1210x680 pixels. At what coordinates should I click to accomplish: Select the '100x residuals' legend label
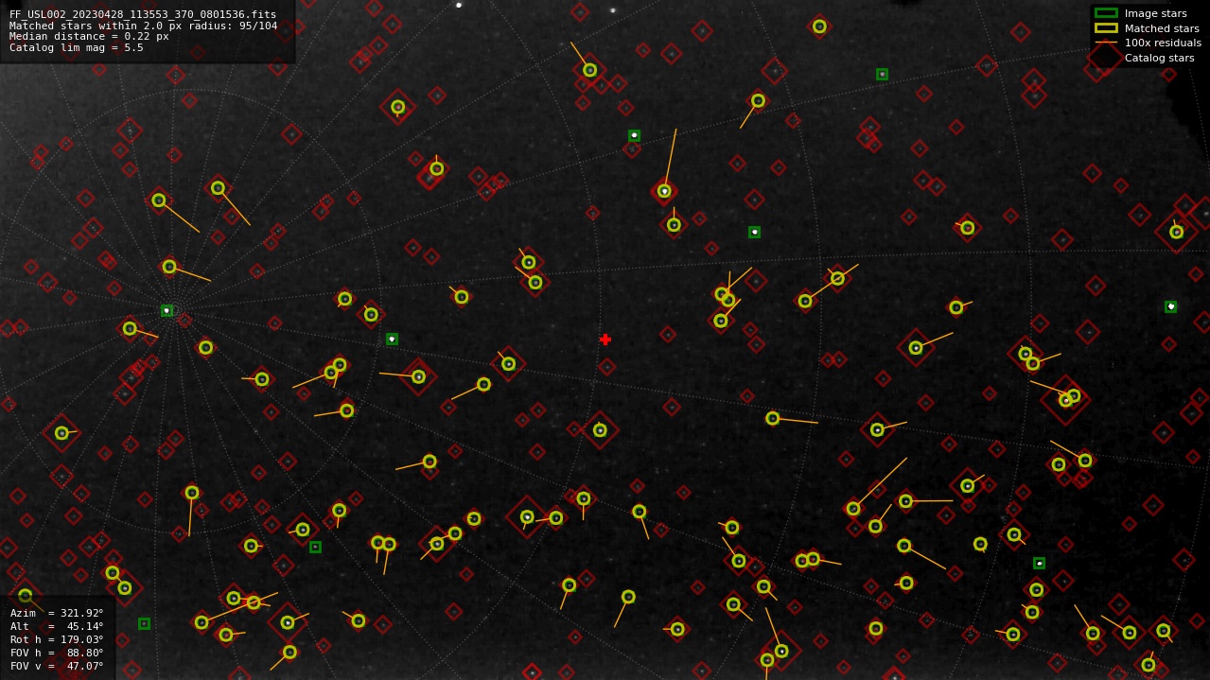(1163, 43)
